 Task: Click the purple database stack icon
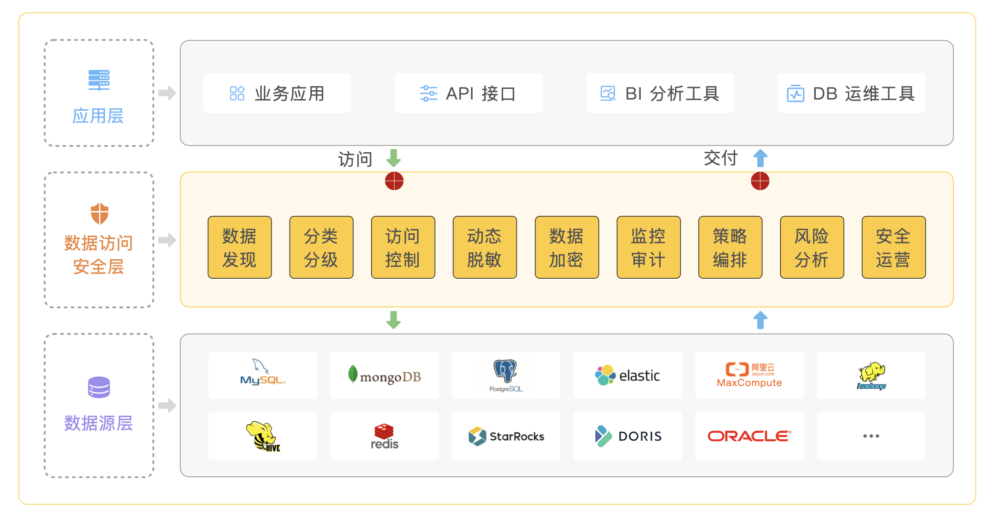[99, 387]
